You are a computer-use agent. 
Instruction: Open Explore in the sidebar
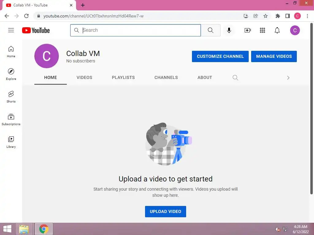(11, 74)
